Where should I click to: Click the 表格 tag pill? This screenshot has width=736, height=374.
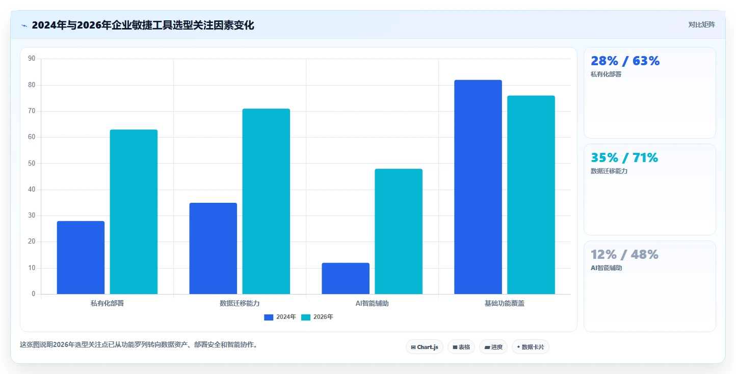[461, 347]
